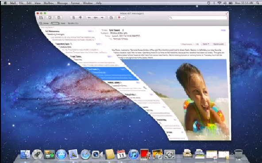Open the Mailbox menu
Screen dimensions: 262x163
[x=49, y=3]
